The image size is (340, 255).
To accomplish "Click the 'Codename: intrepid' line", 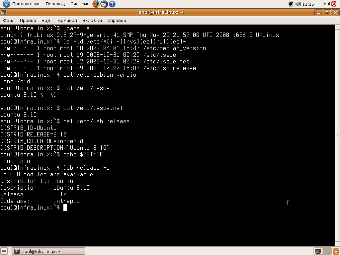I will click(40, 201).
